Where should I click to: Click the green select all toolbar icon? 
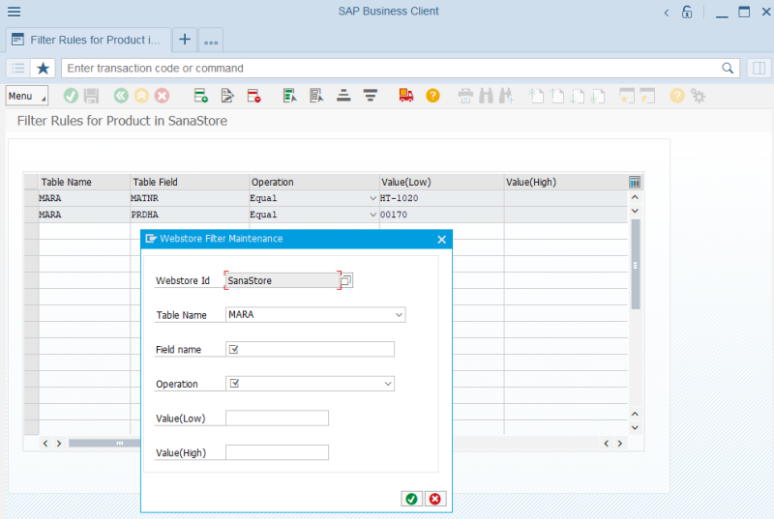click(x=289, y=95)
